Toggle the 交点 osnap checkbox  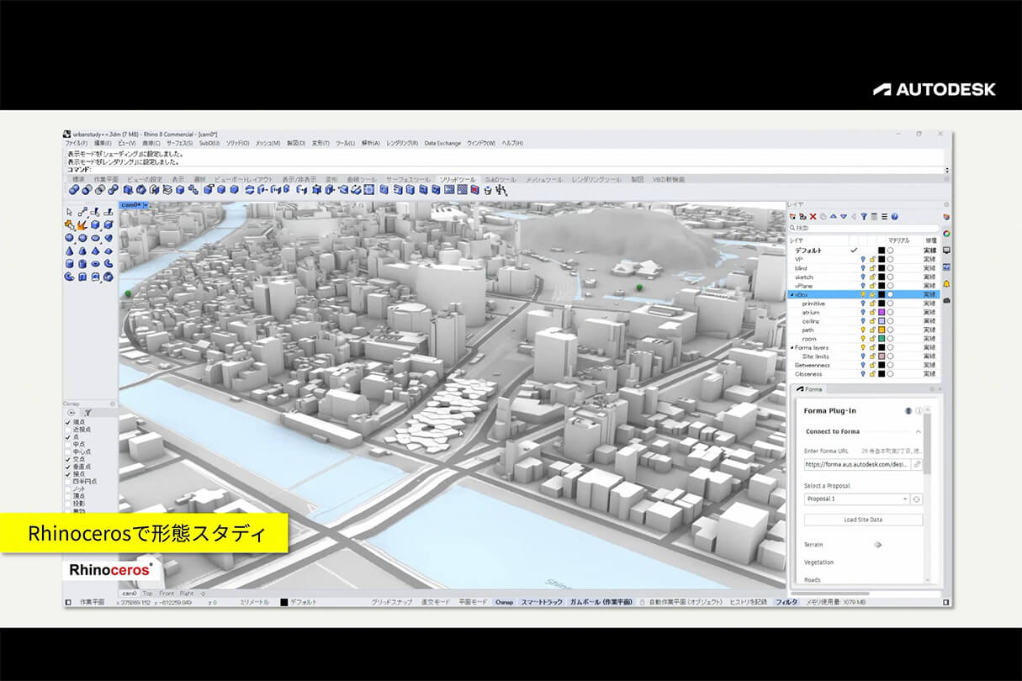pos(68,459)
